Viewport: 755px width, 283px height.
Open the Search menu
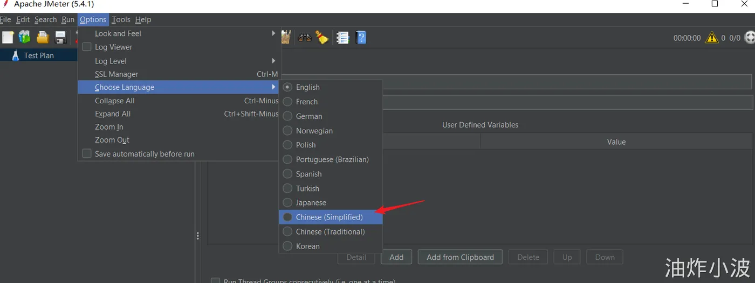pyautogui.click(x=45, y=19)
